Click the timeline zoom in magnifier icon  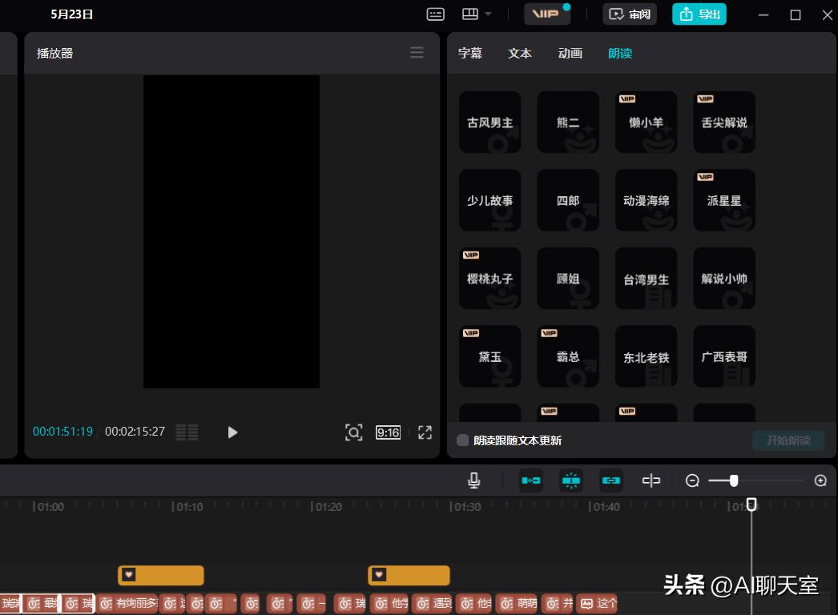pyautogui.click(x=820, y=480)
